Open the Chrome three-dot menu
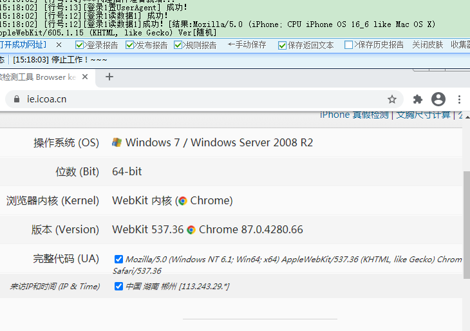This screenshot has width=470, height=331. [459, 99]
